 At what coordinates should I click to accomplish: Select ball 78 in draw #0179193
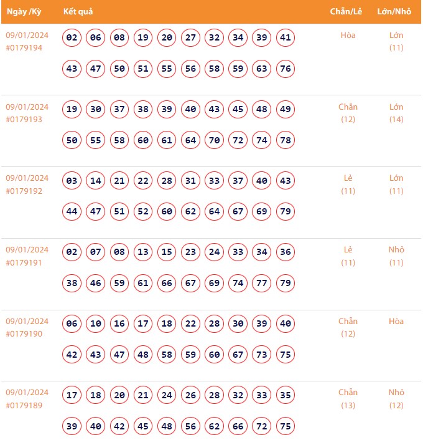click(x=286, y=140)
